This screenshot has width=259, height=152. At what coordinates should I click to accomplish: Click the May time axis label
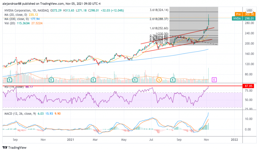tap(124, 140)
